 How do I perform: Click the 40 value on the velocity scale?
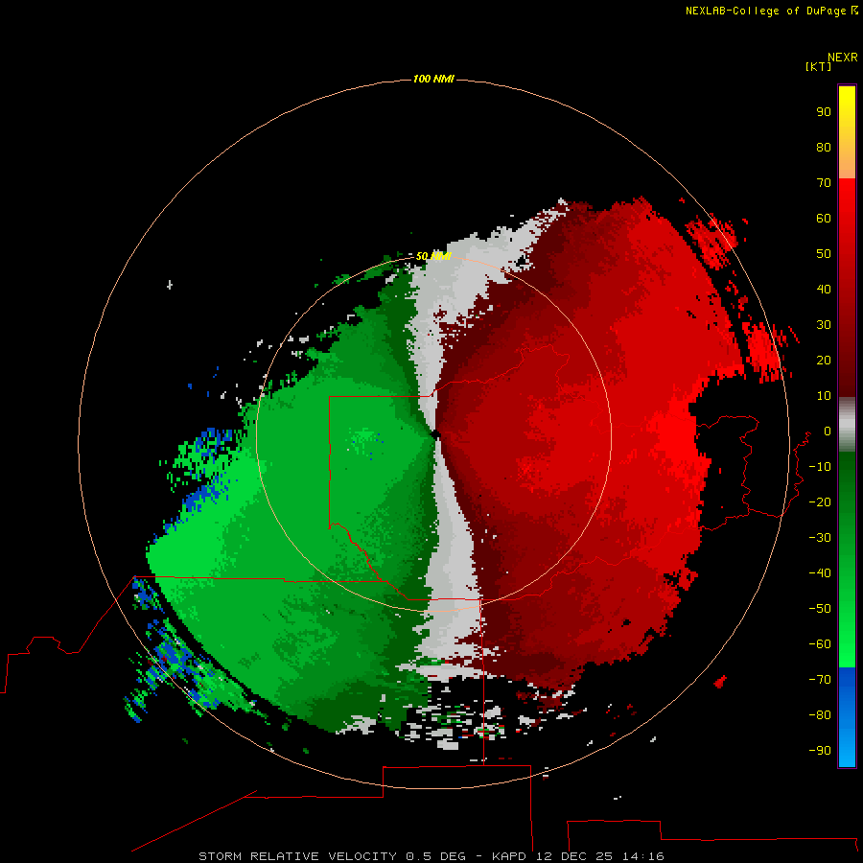coord(824,289)
